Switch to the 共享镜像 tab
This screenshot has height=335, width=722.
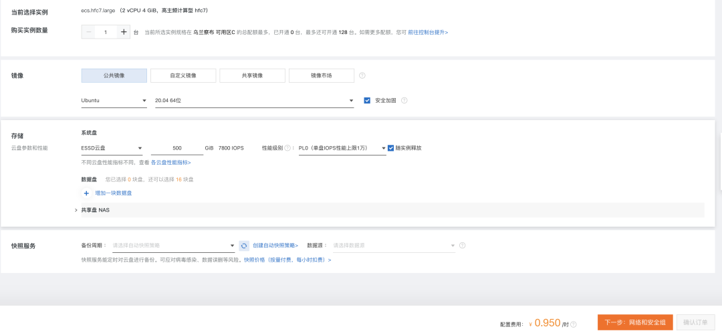252,75
